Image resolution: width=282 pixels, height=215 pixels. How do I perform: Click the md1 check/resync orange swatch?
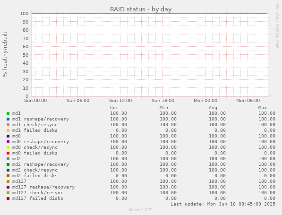point(8,125)
